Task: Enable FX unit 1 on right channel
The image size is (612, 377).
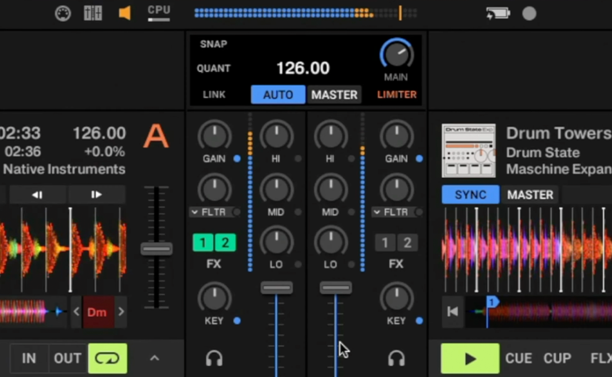Action: (x=385, y=243)
